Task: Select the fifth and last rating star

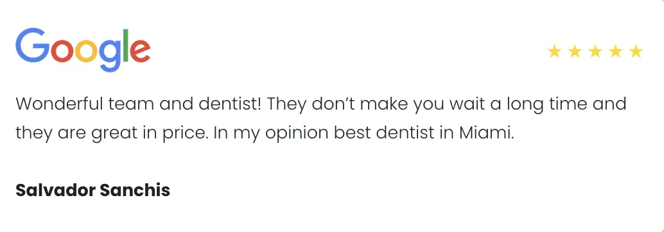Action: click(x=636, y=51)
